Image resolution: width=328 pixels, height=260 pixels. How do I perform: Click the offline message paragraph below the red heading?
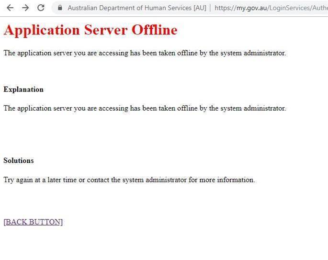pos(145,53)
